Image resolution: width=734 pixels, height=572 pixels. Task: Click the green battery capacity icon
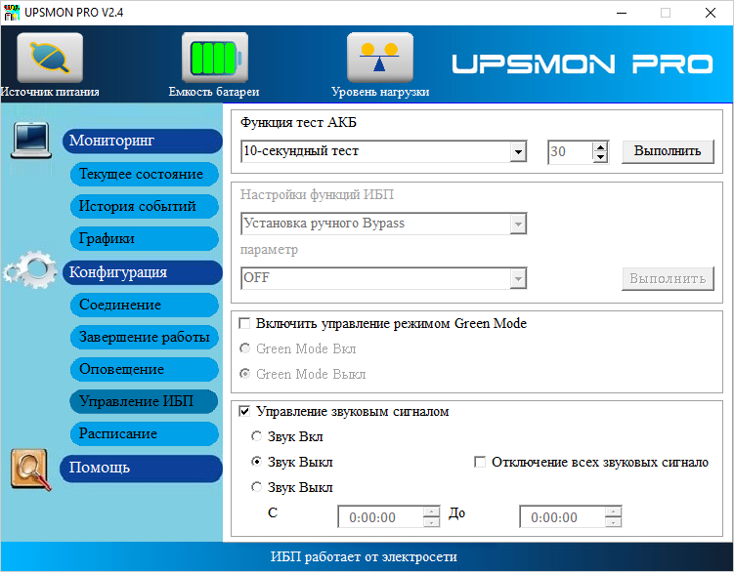(x=215, y=58)
